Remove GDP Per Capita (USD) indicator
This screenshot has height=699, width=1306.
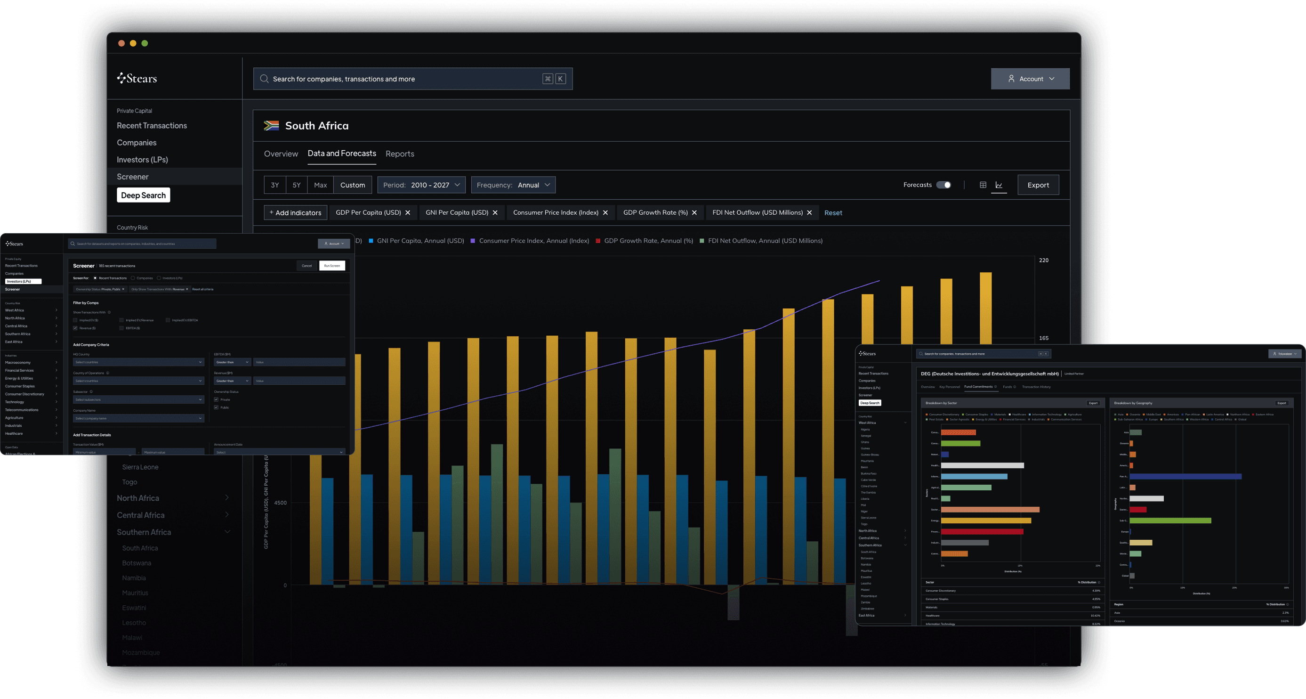pyautogui.click(x=408, y=213)
